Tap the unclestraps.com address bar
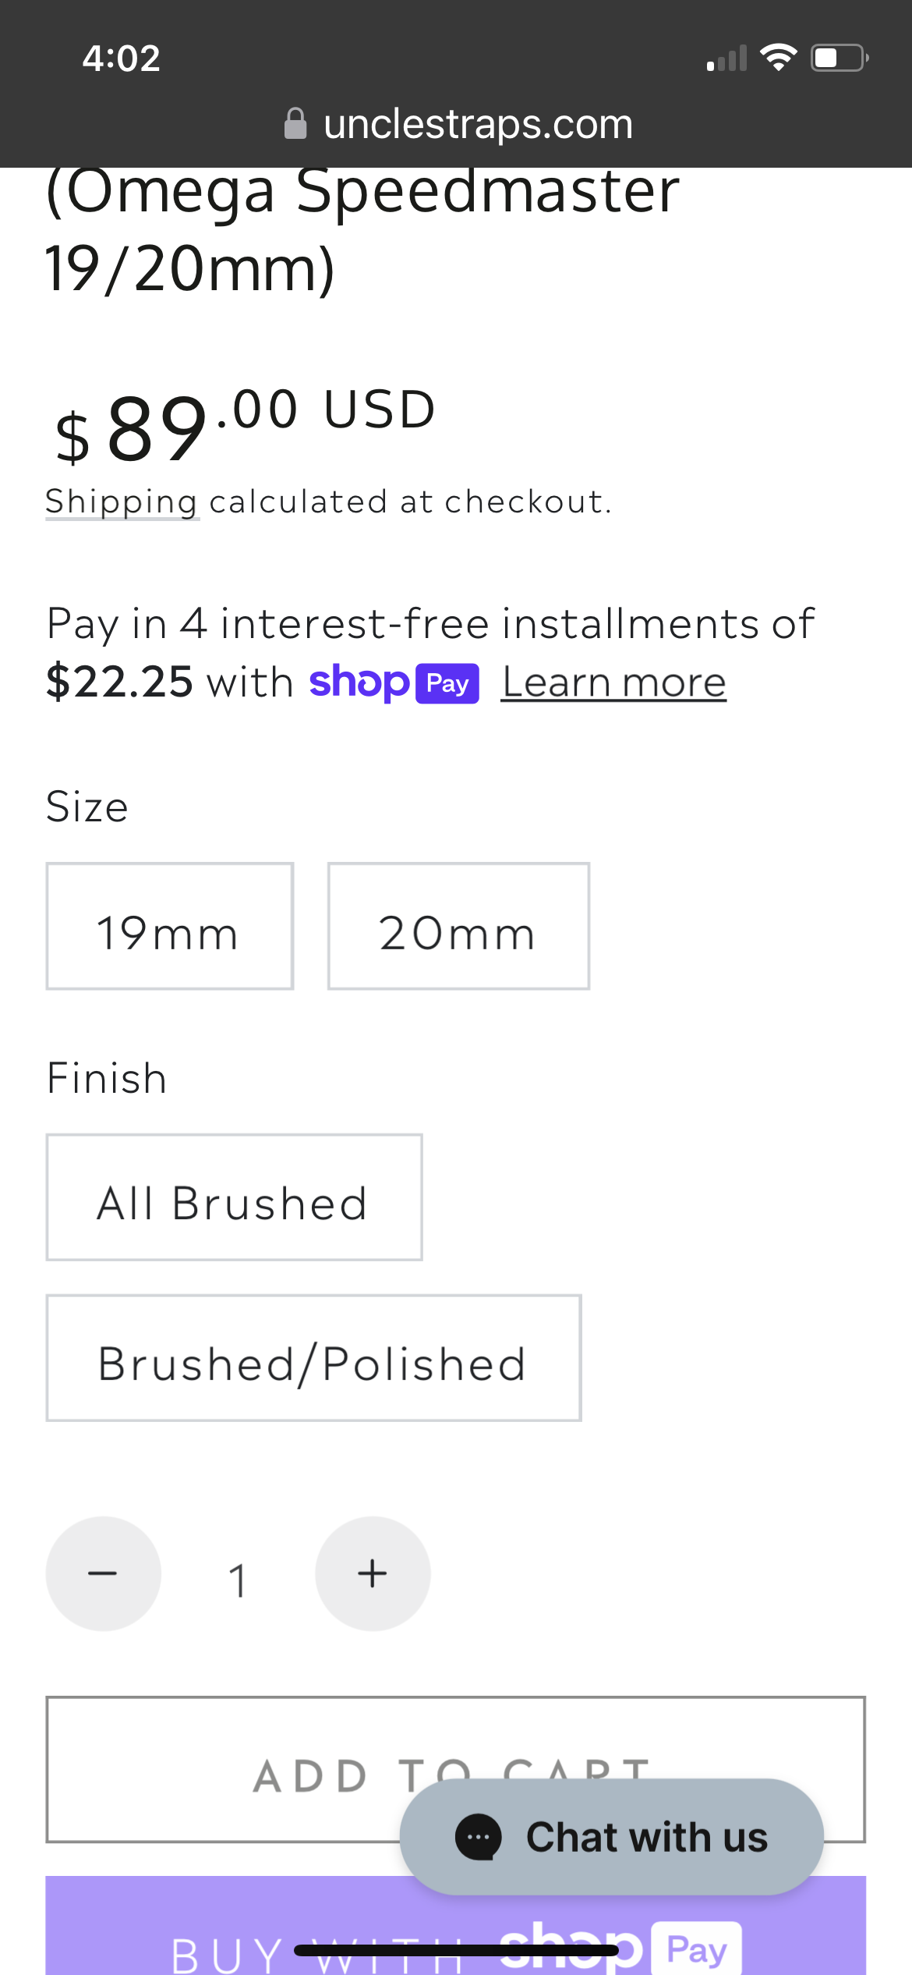The width and height of the screenshot is (912, 1975). point(477,124)
